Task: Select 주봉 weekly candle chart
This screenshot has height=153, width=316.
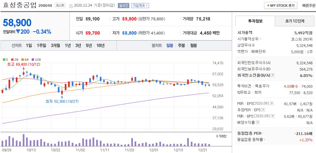Action: click(x=181, y=45)
